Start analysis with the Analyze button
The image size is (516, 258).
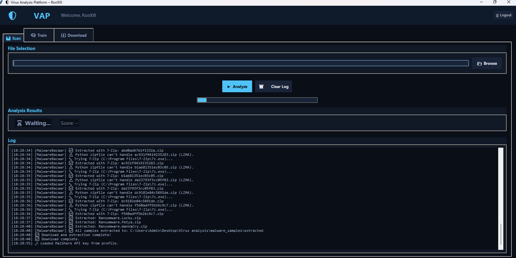237,87
